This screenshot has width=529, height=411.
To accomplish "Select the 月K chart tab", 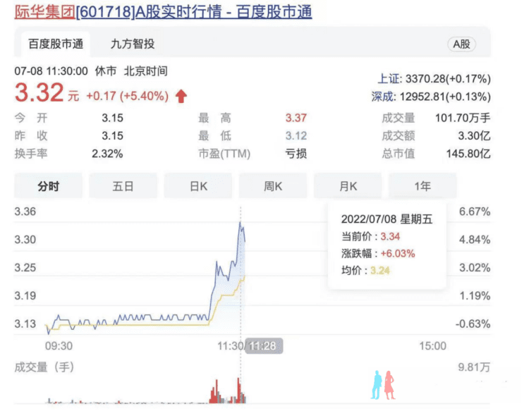I will pos(348,186).
